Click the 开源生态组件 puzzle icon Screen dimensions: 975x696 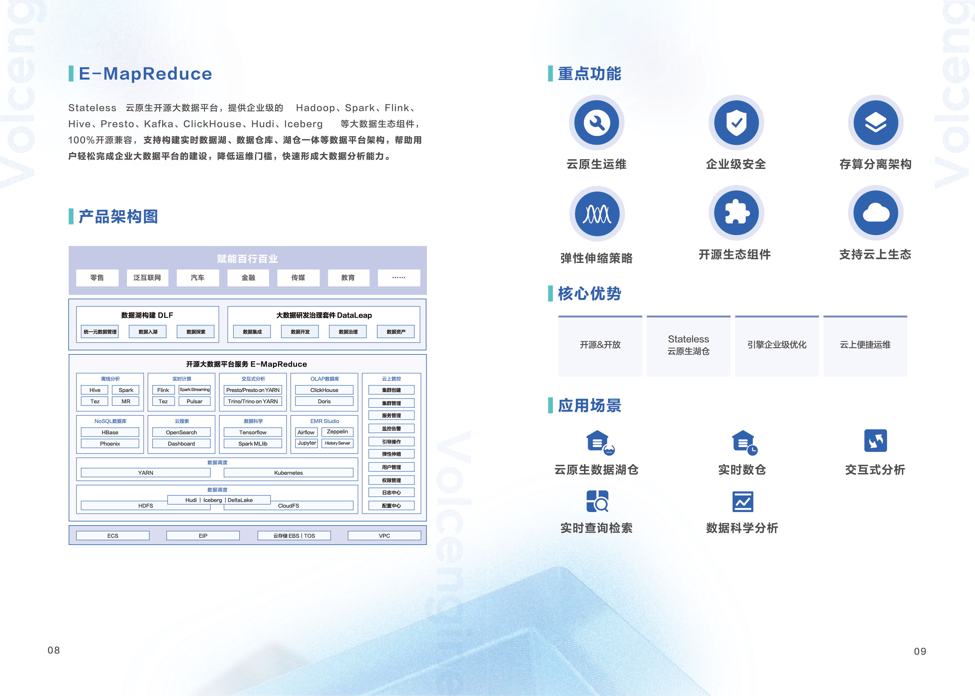(736, 212)
